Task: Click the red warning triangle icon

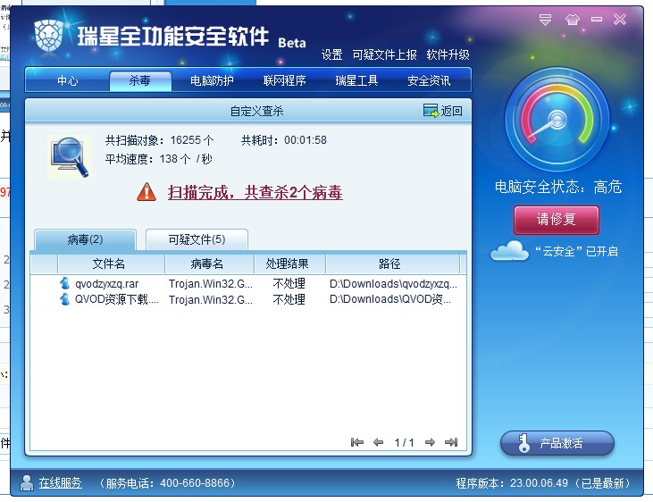Action: pyautogui.click(x=147, y=192)
